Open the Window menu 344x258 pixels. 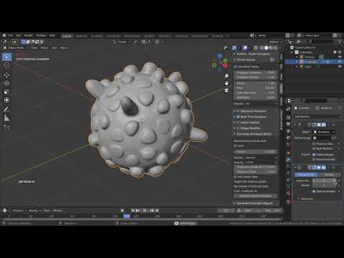click(41, 36)
